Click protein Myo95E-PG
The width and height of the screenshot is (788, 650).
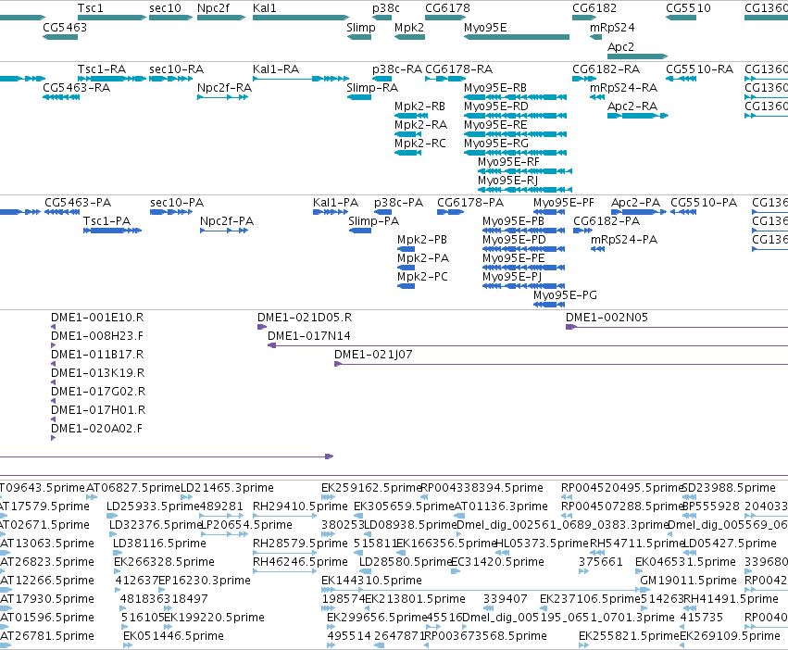tap(566, 295)
